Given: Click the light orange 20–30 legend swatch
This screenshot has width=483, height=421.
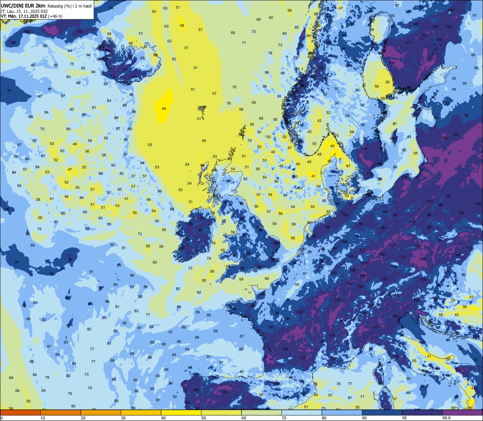Looking at the screenshot, I should (101, 413).
